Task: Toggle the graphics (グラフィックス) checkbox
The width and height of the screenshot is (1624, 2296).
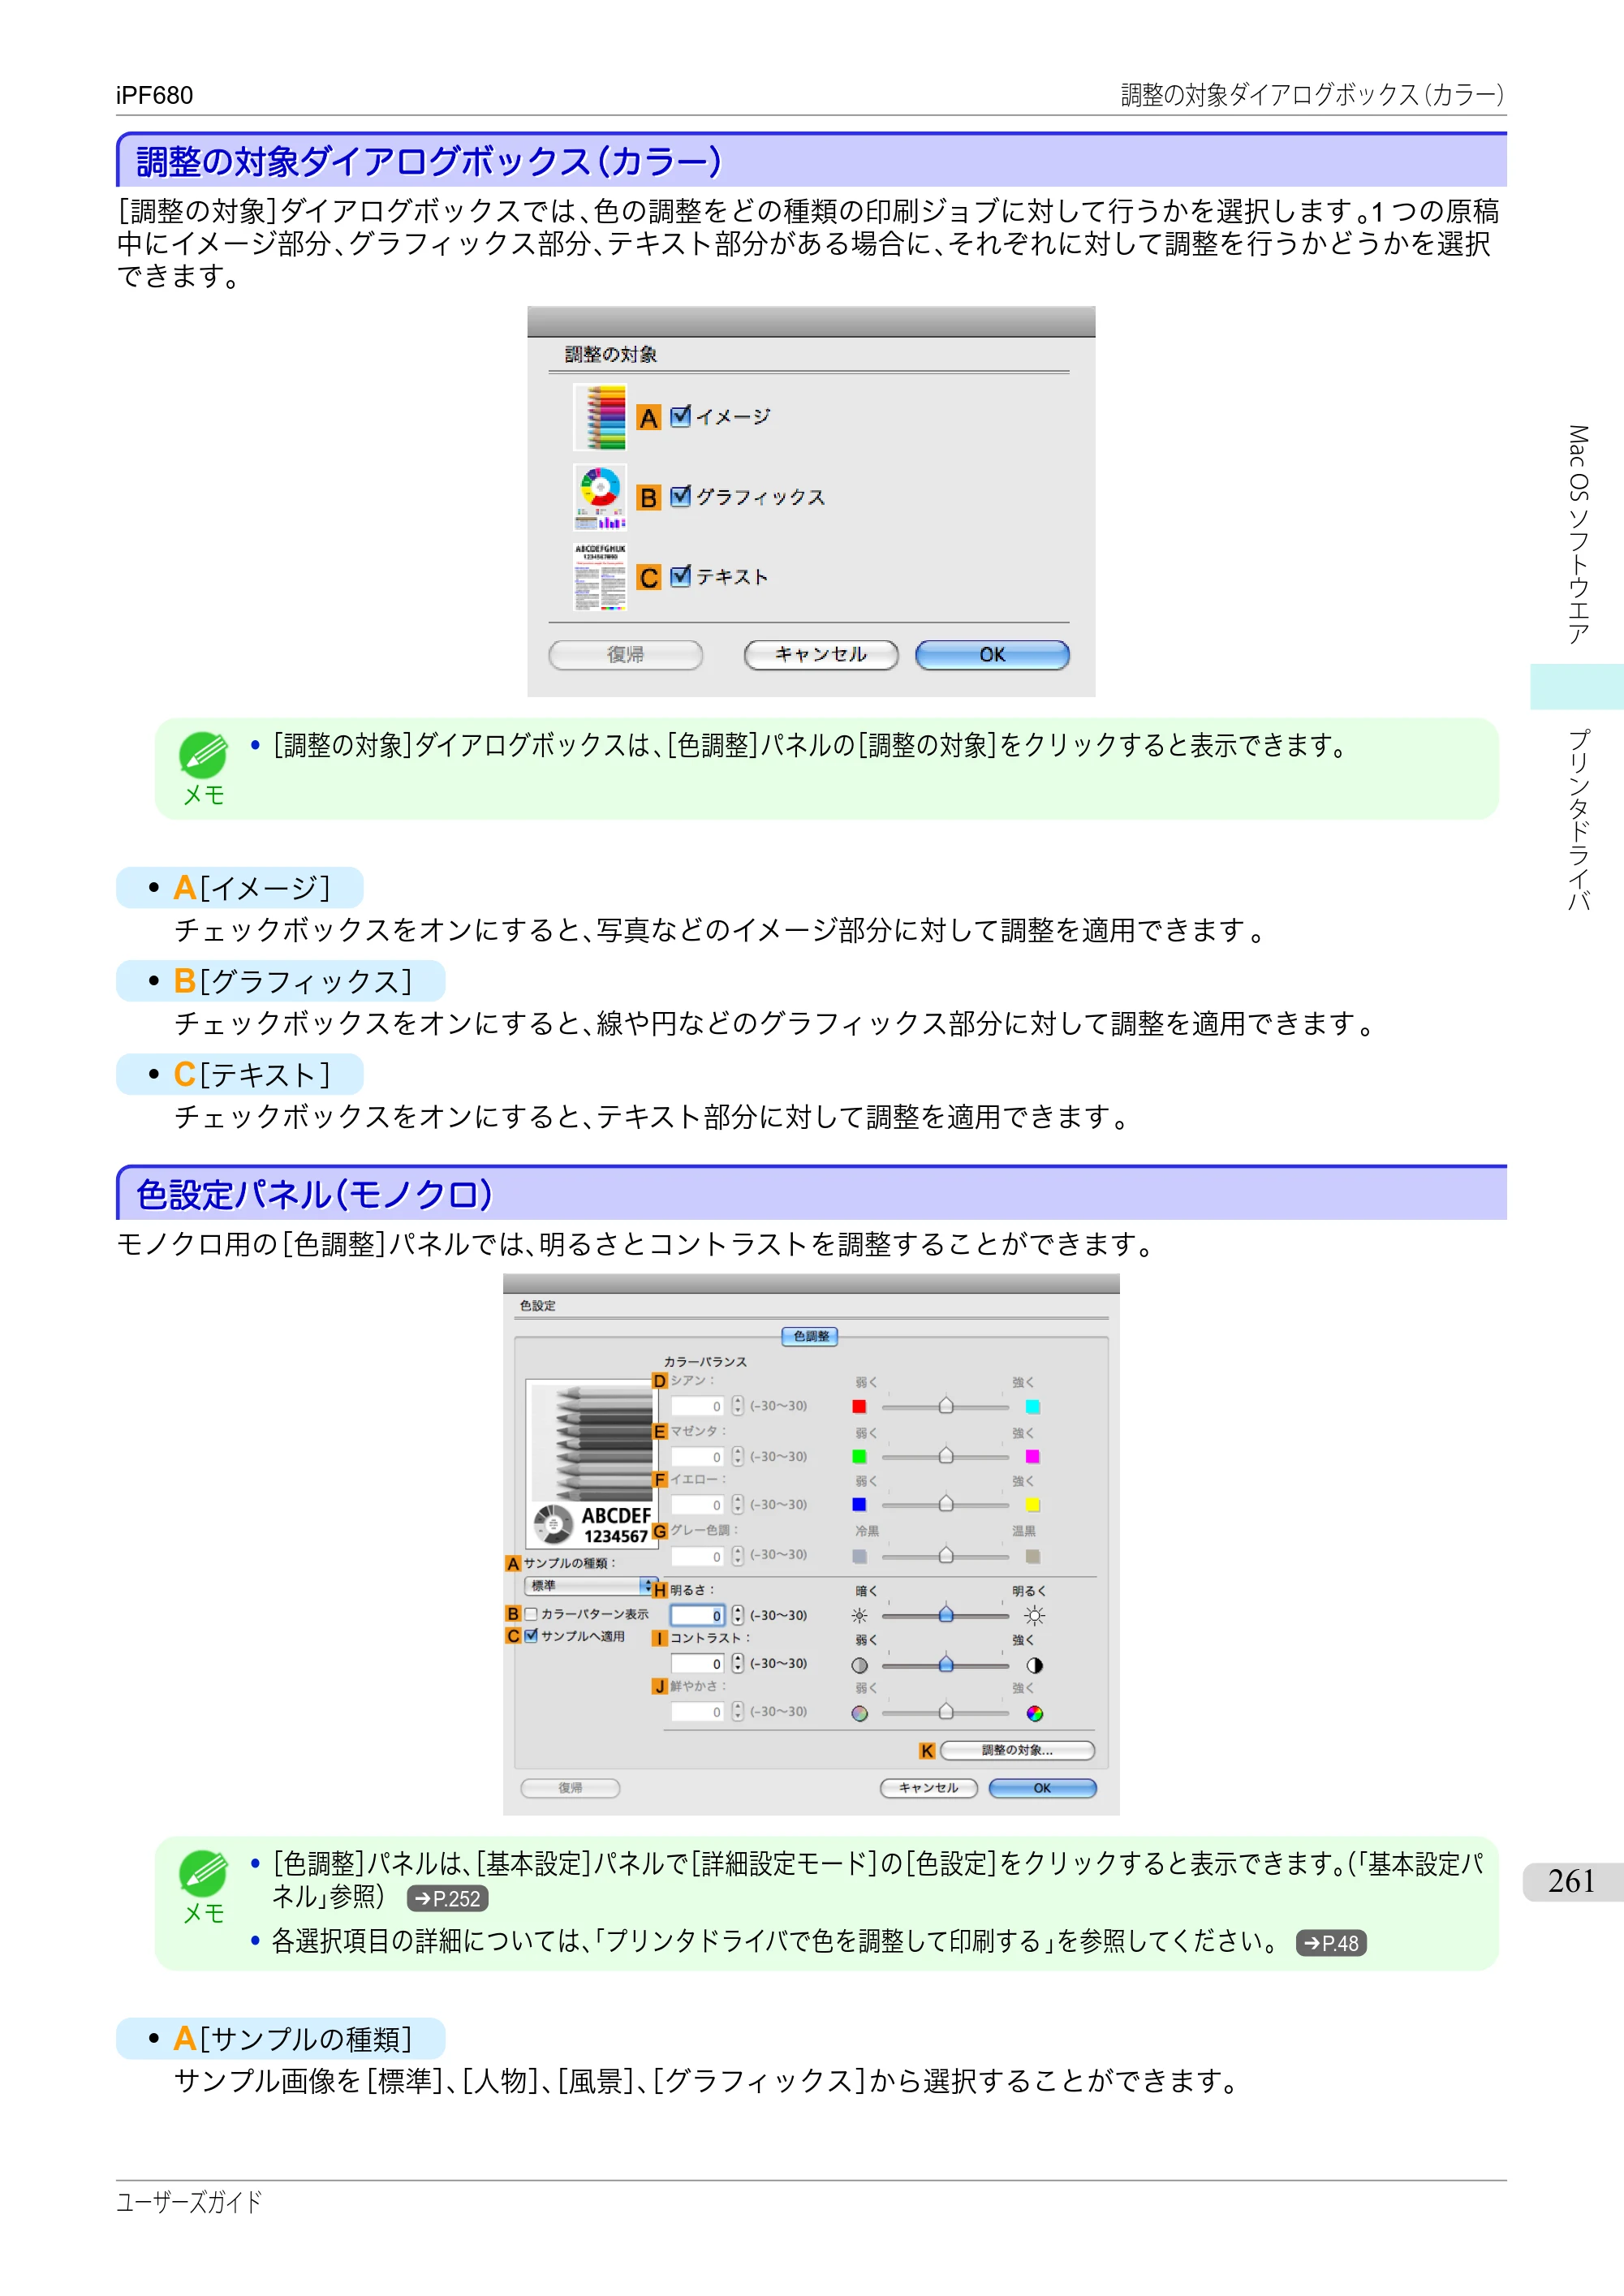Action: pos(680,496)
